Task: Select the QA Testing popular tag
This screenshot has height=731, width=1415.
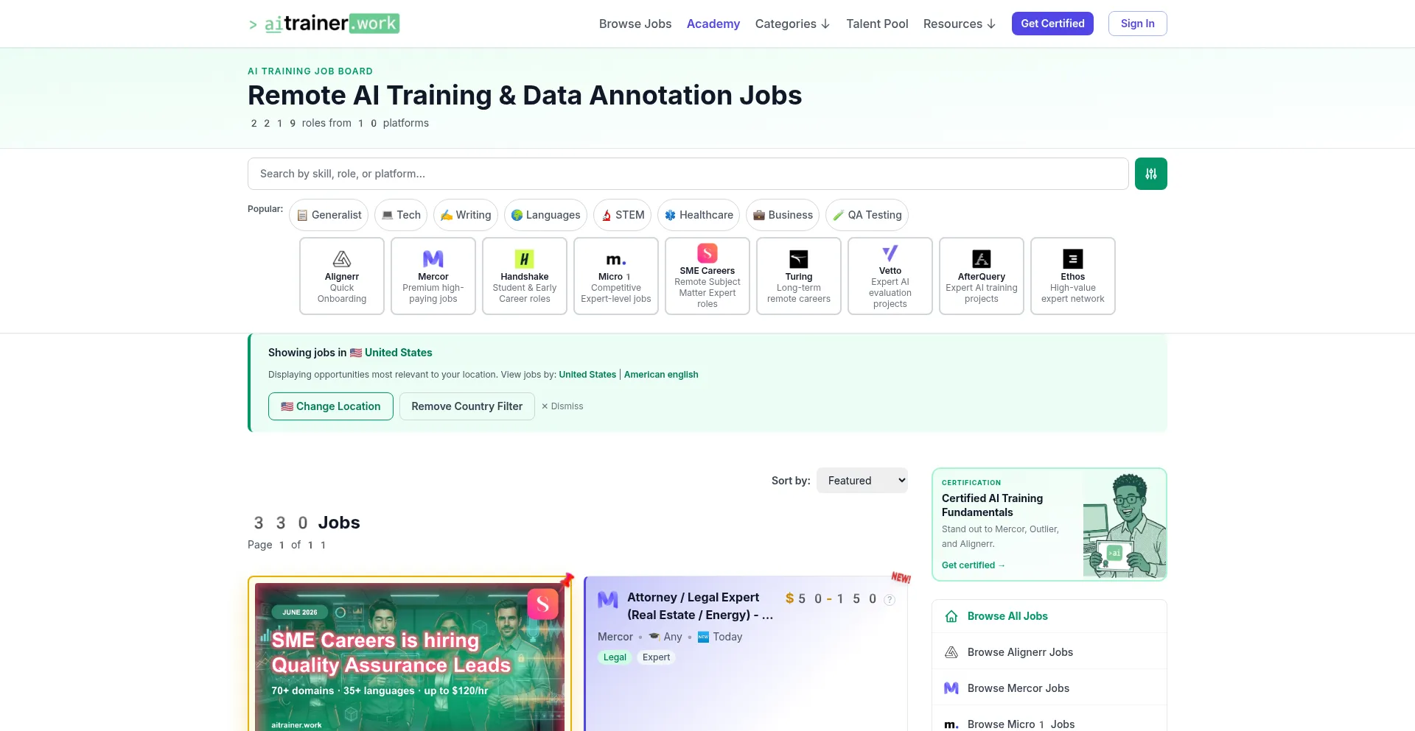Action: 867,215
